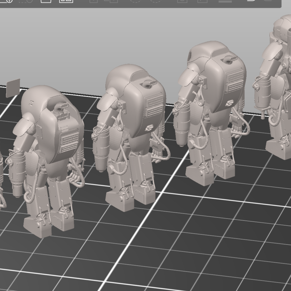Click the Split to objects icon

(182, 1)
